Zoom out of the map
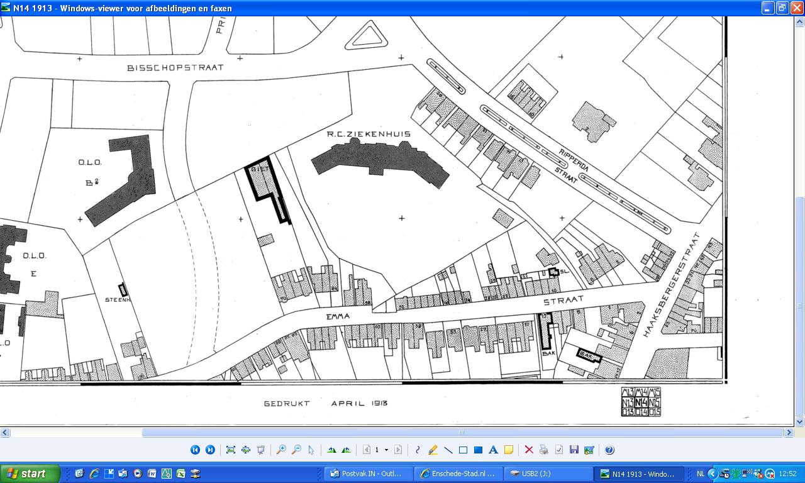805x483 pixels. pyautogui.click(x=296, y=450)
